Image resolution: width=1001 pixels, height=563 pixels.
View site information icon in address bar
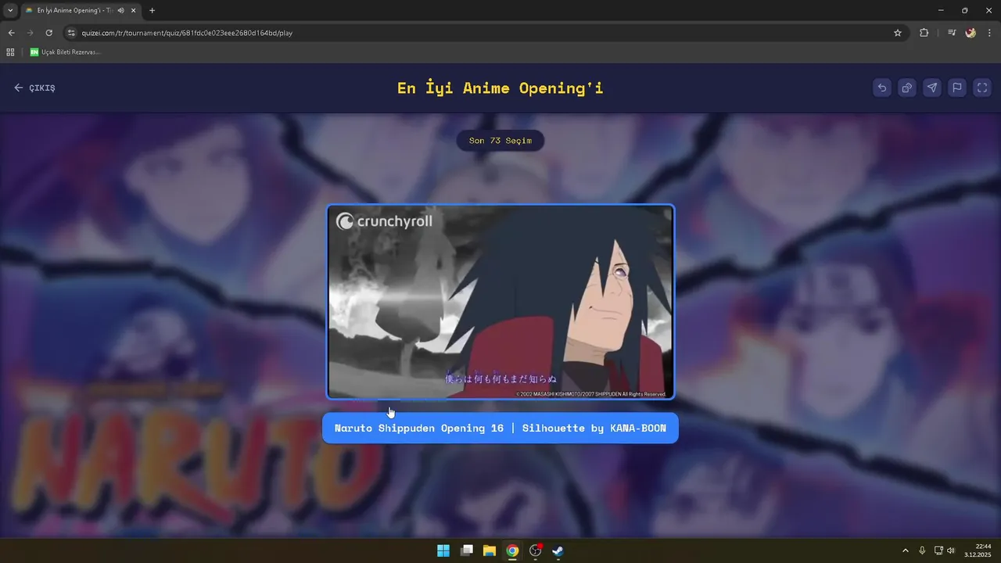tap(71, 33)
